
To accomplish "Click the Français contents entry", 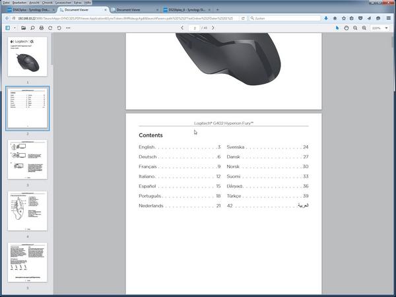I will (180, 167).
